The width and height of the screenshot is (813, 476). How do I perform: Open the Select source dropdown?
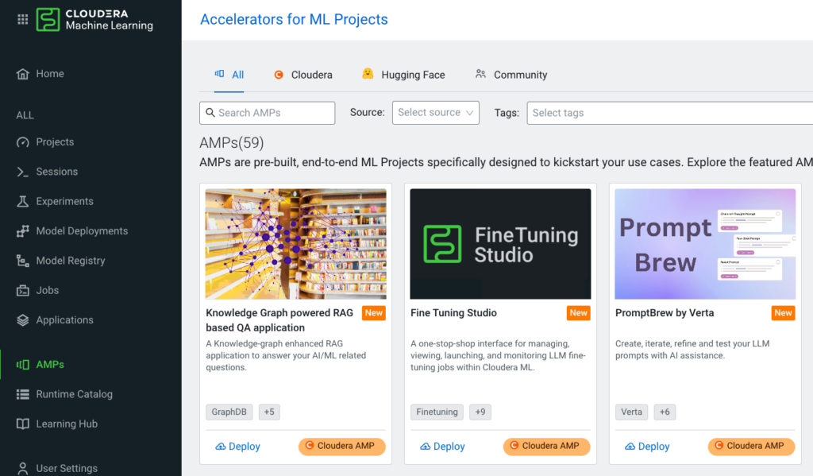click(x=435, y=113)
